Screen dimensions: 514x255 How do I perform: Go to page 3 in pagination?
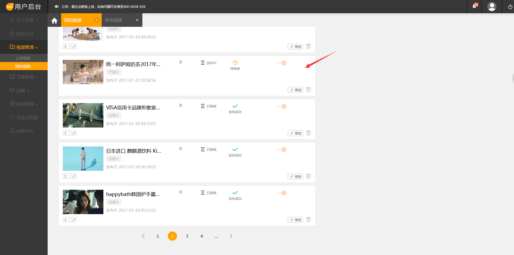pyautogui.click(x=187, y=236)
